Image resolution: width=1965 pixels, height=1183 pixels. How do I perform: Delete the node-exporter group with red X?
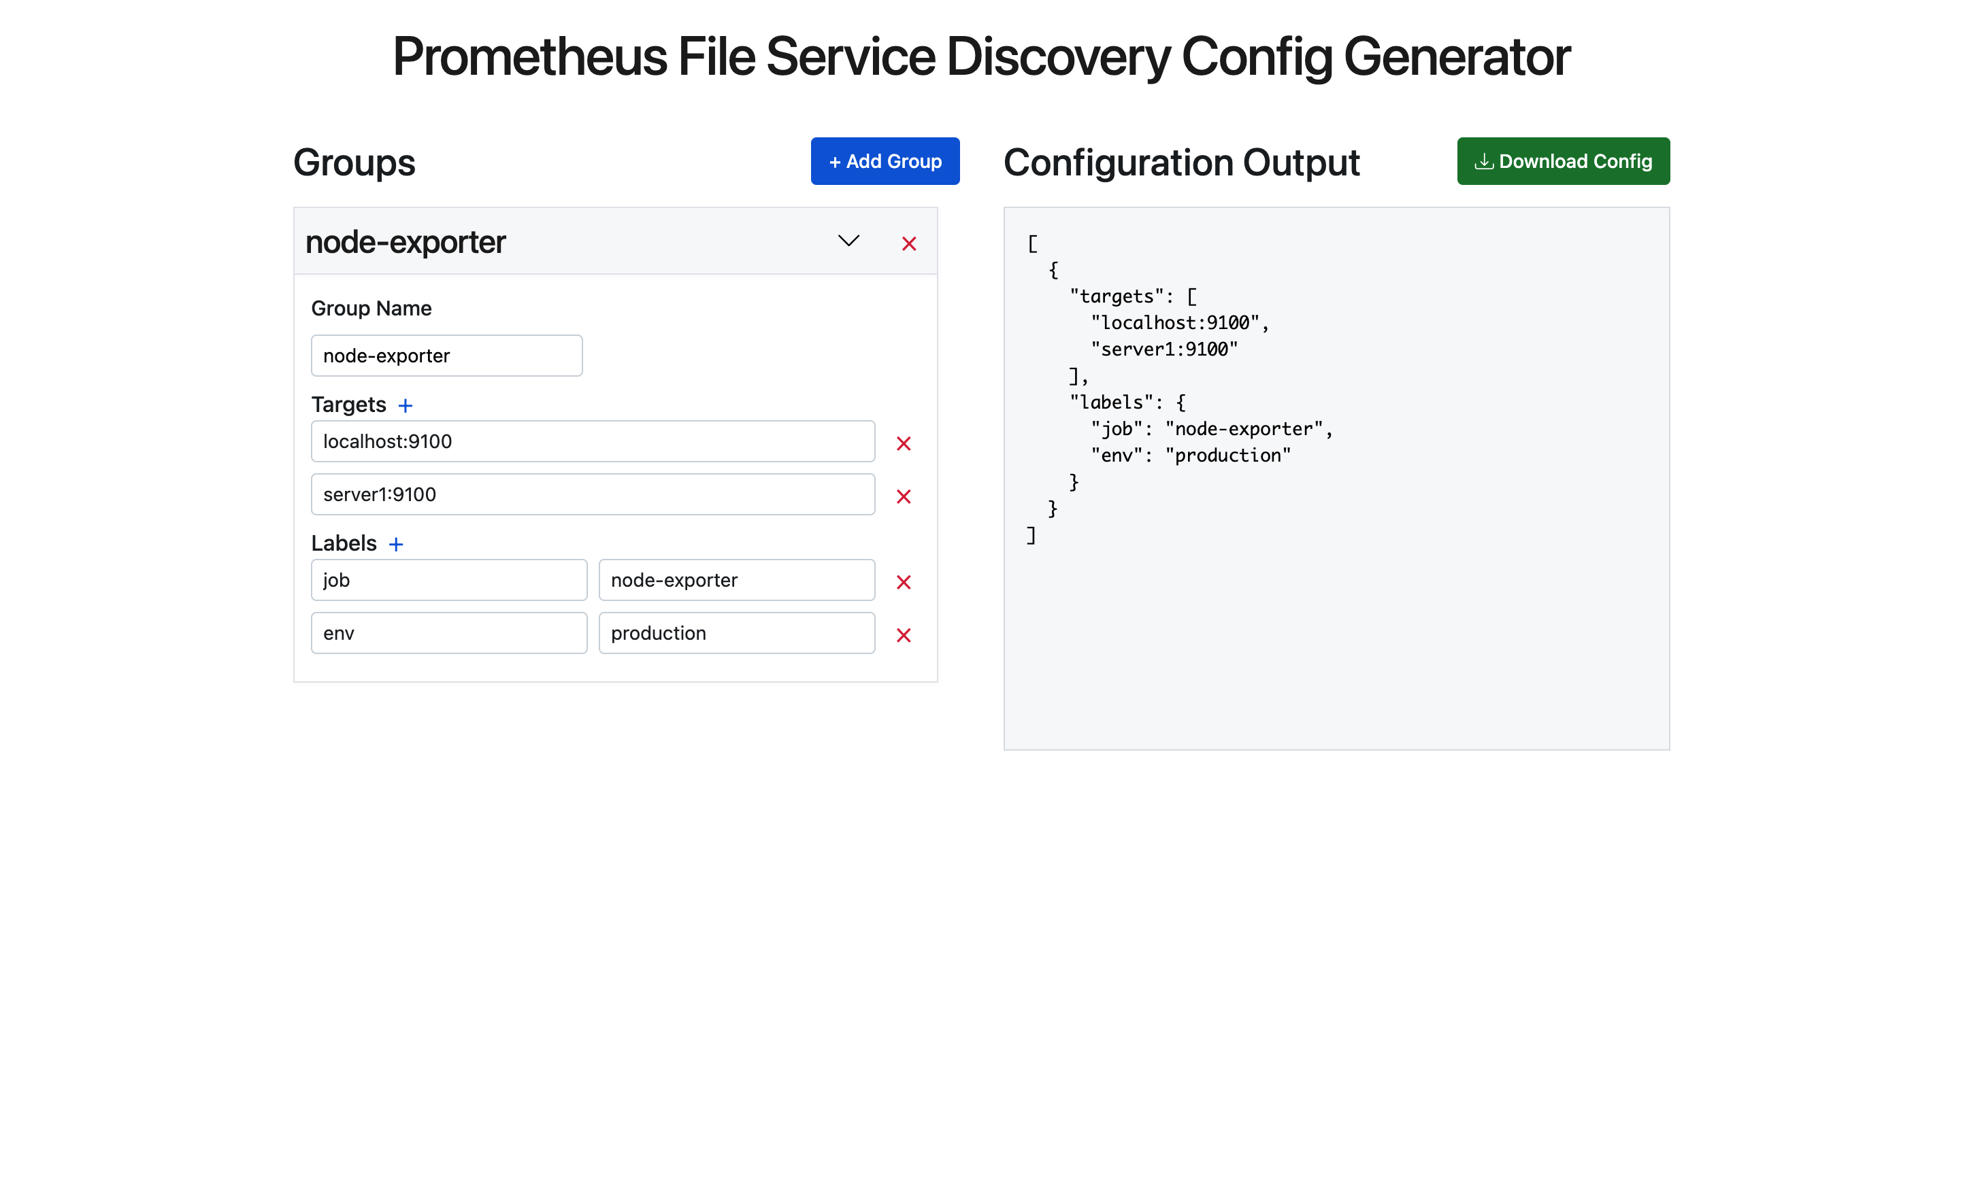point(908,244)
